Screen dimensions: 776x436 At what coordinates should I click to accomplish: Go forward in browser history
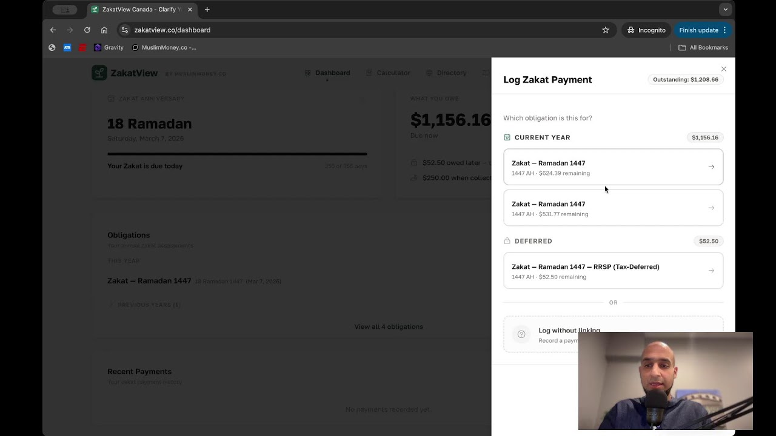pyautogui.click(x=70, y=30)
